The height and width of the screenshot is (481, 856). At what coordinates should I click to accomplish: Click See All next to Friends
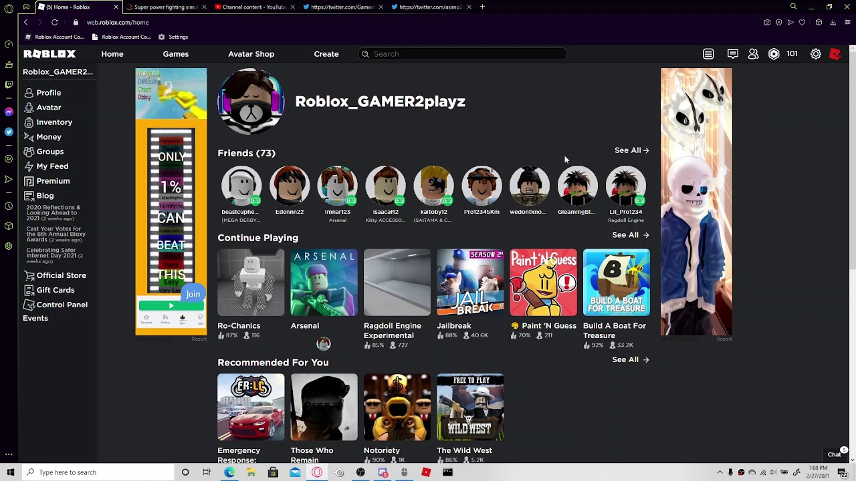(632, 150)
